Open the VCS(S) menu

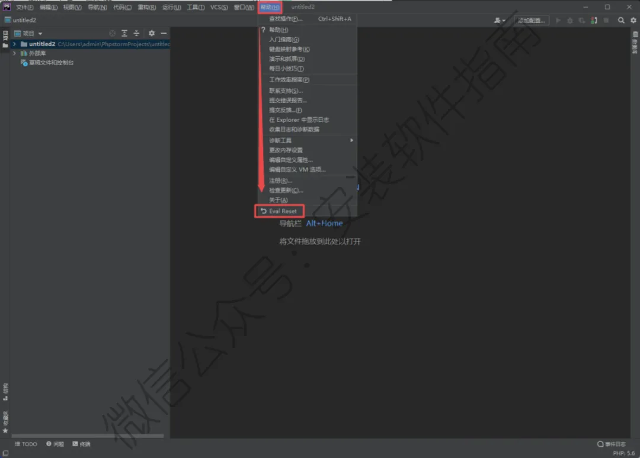pos(219,7)
